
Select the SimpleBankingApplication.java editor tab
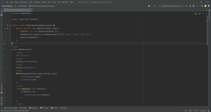(x=18, y=10)
